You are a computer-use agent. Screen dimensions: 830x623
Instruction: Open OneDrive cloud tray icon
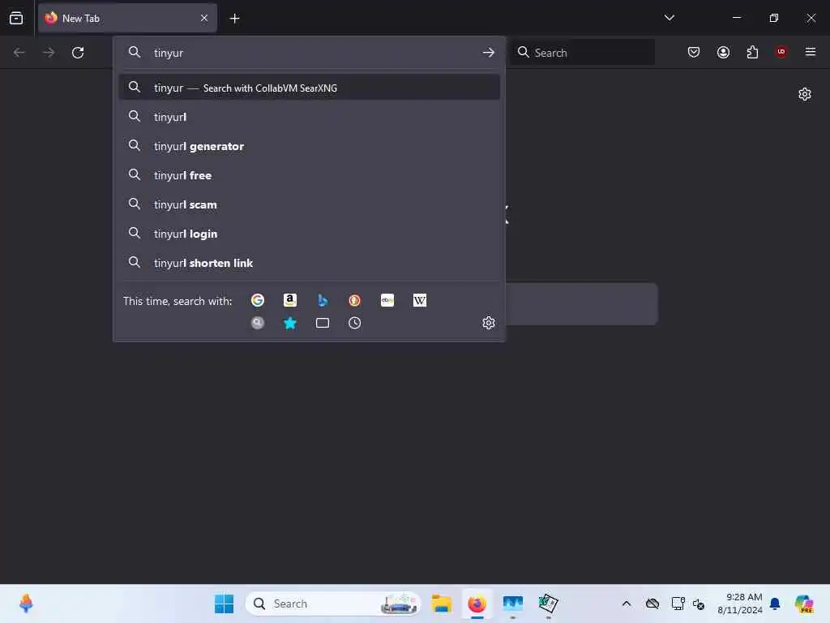tap(652, 604)
